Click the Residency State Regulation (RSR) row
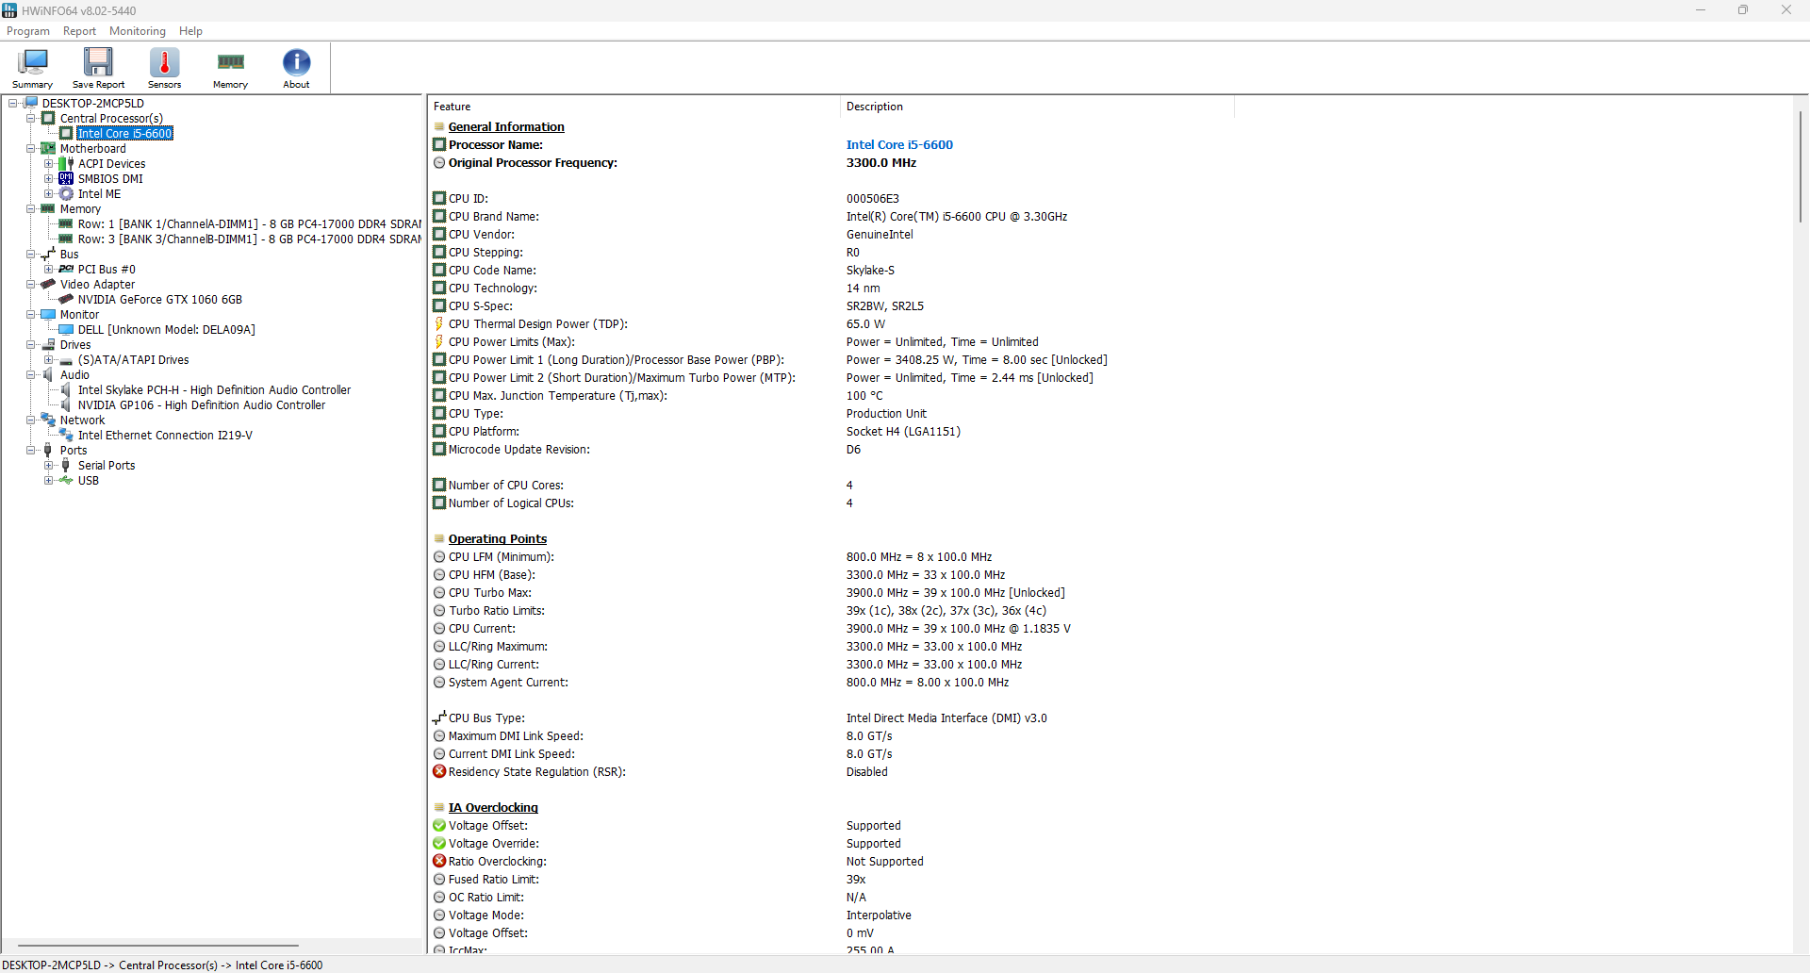 coord(830,771)
